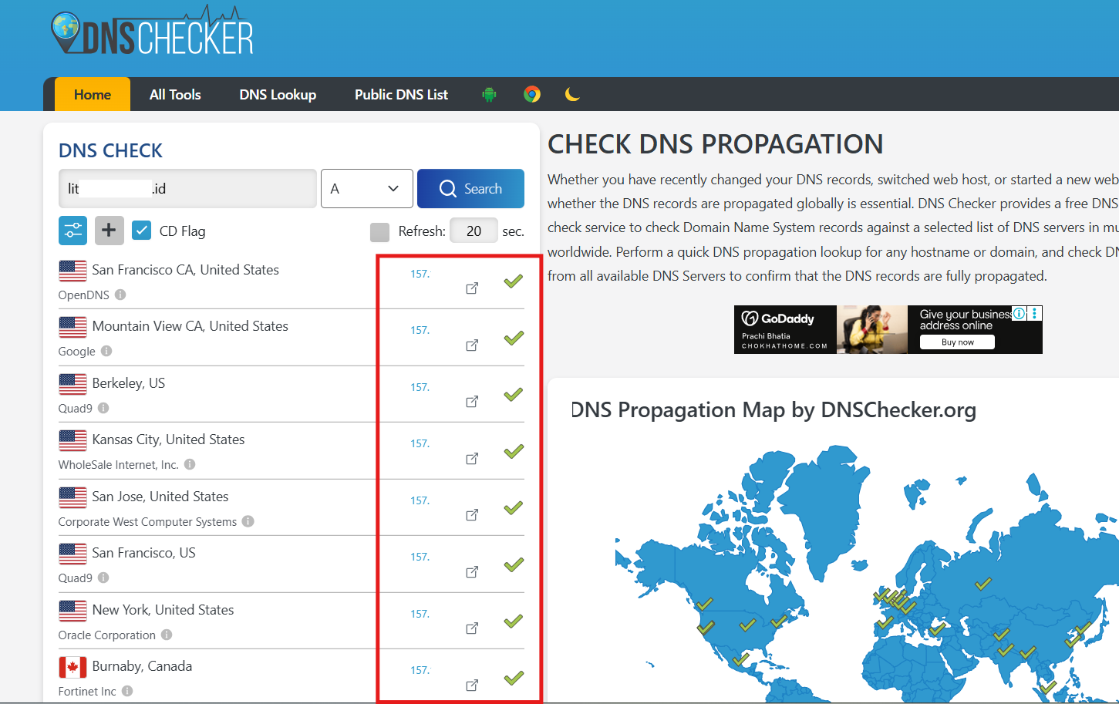1119x704 pixels.
Task: Add a custom DNS server with plus icon
Action: pyautogui.click(x=109, y=230)
